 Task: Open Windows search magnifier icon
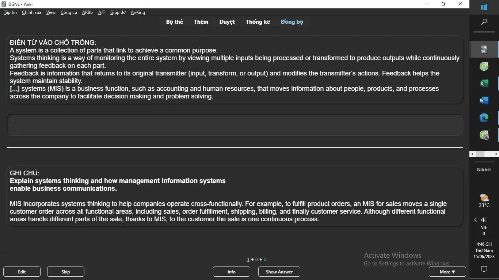[x=484, y=22]
